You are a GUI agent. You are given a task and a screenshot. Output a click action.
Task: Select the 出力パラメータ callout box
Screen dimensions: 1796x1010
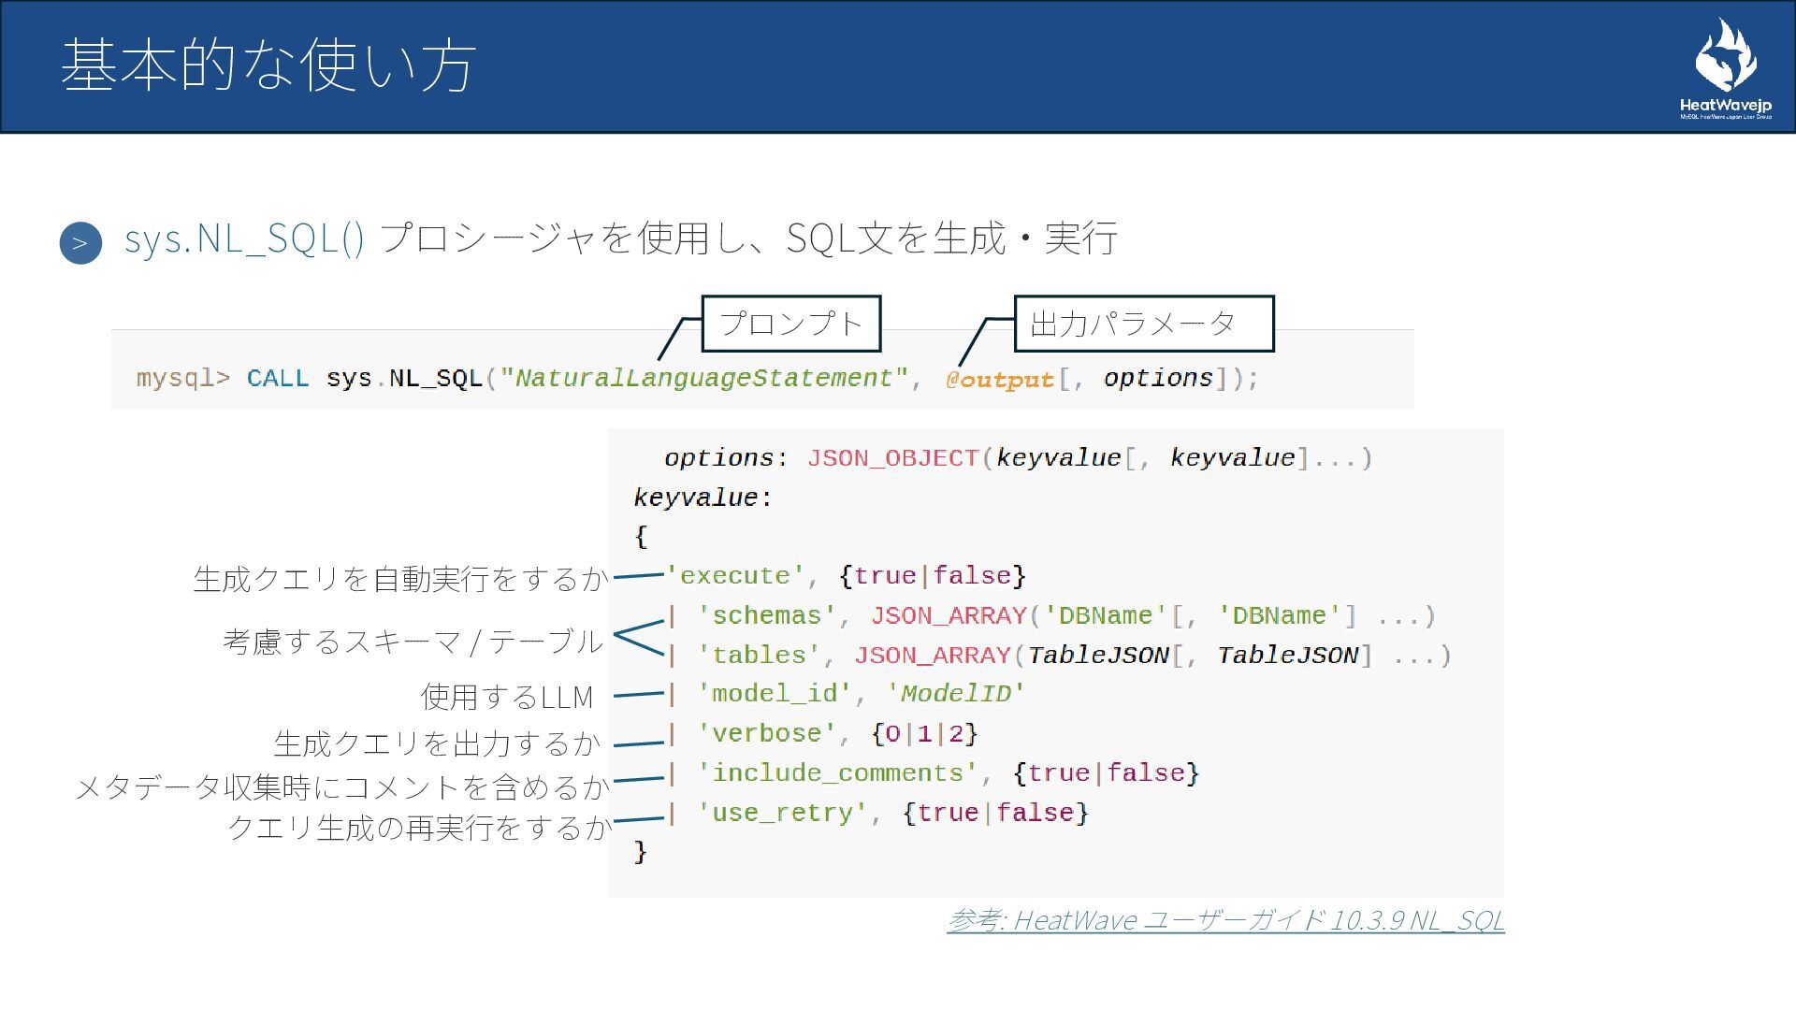pyautogui.click(x=1143, y=324)
